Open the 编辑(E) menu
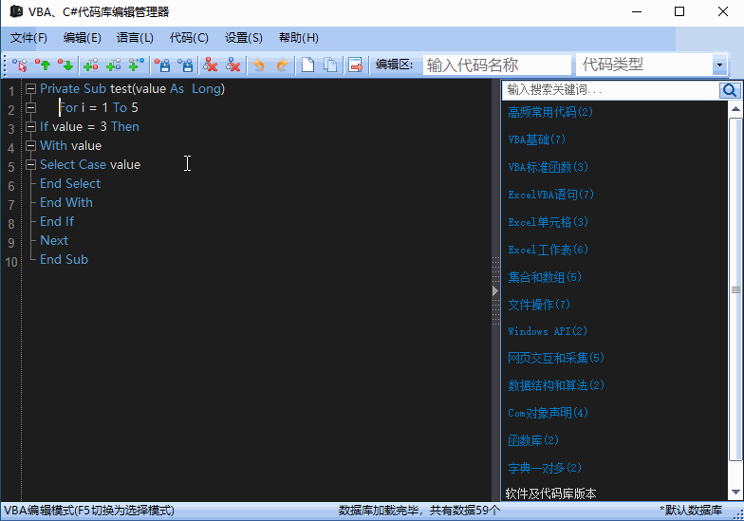 click(82, 38)
